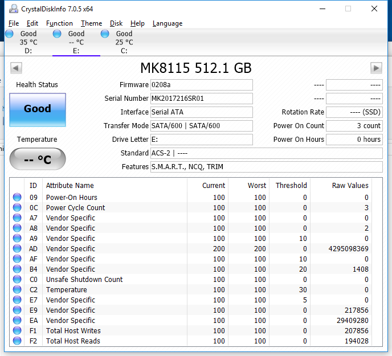Screen dimensions: 392x356
Task: Click the Raw Values column header
Action: click(350, 186)
